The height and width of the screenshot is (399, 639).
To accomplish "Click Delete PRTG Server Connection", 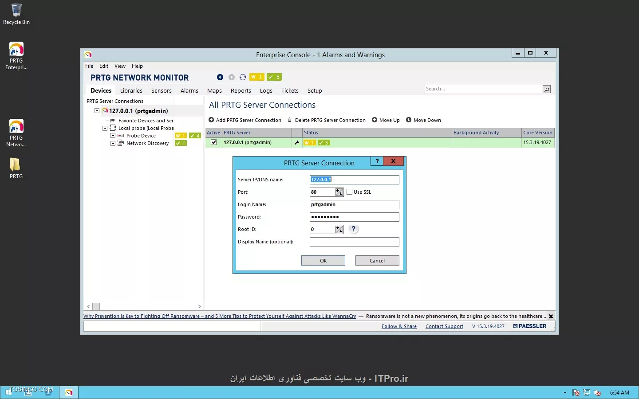I will point(326,120).
